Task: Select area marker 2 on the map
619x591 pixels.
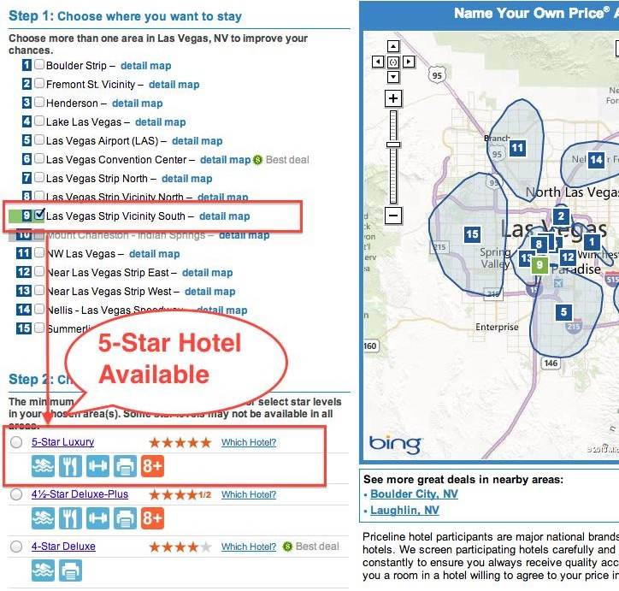Action: point(561,216)
